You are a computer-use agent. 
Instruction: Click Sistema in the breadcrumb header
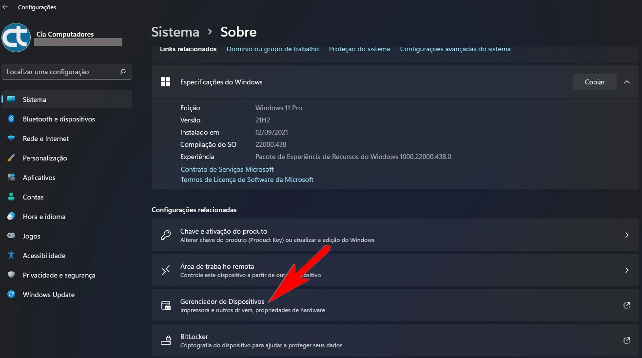click(x=175, y=32)
